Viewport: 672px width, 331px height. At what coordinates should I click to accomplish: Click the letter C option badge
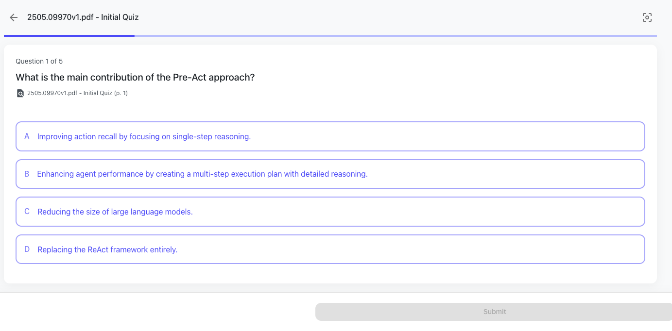[27, 212]
